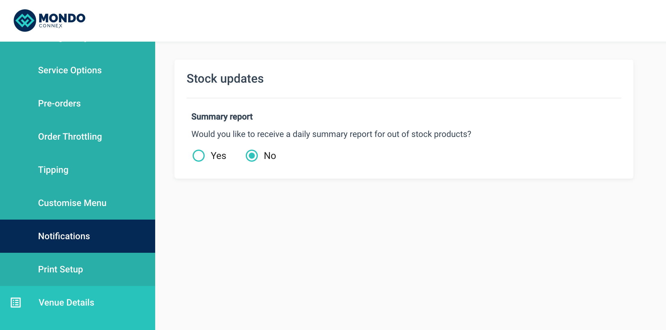Viewport: 666px width, 330px height.
Task: Open the Venue Details section
Action: tap(66, 302)
